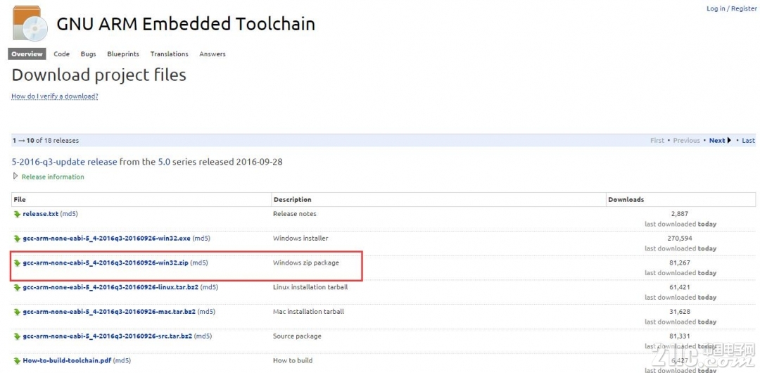The height and width of the screenshot is (373, 760).
Task: Open md5 link for How-to-build-toolchain.pdf
Action: click(x=122, y=360)
